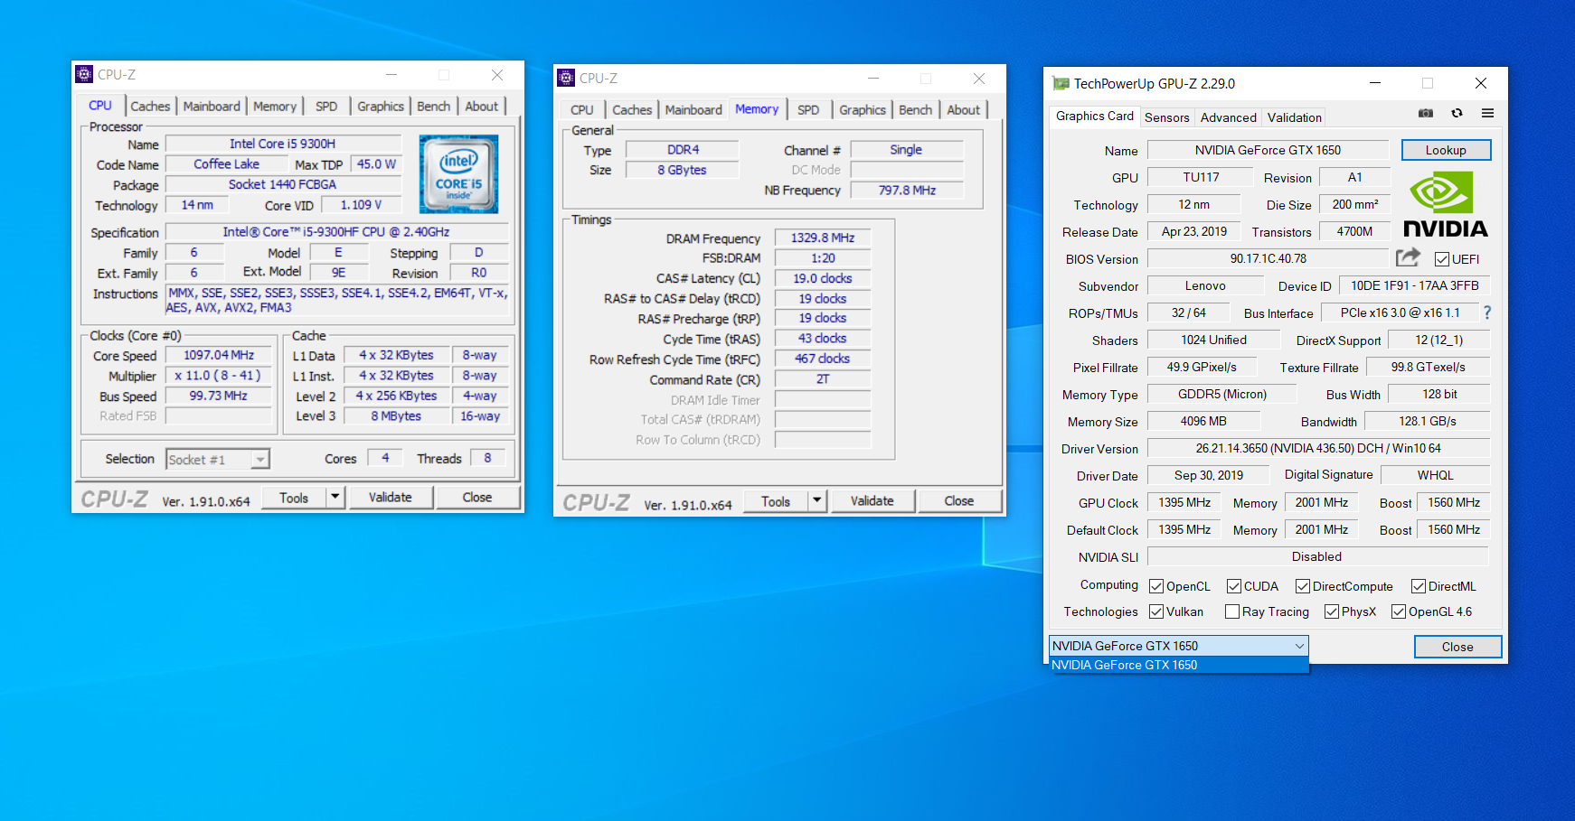Screen dimensions: 1575x821
Task: Click the NB Frequency value 797.8 MHz
Action: point(907,191)
